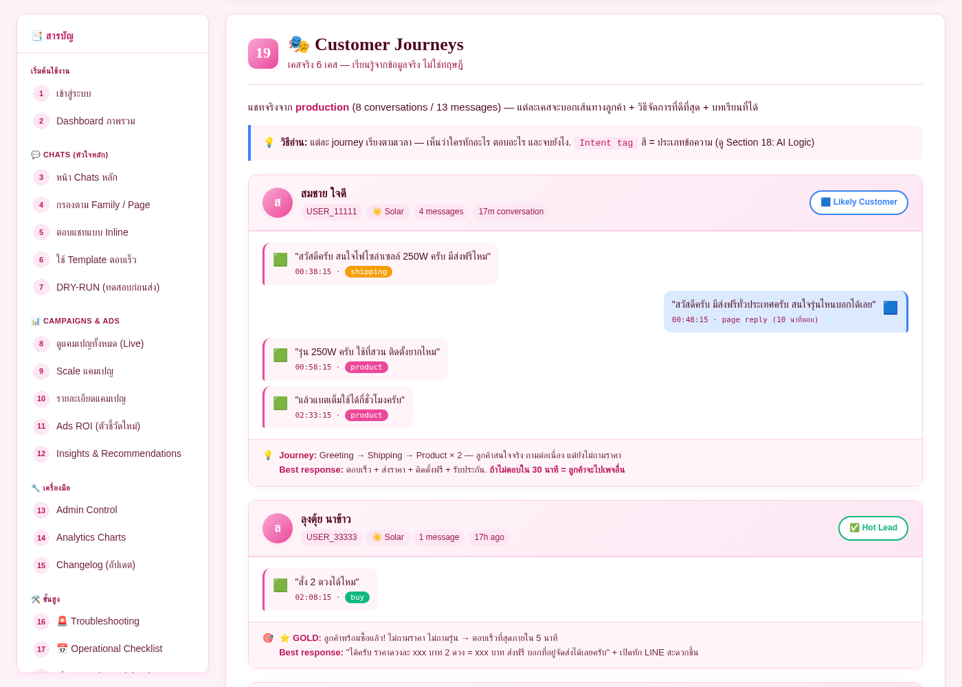Click the theater masks icon beside Customer Journeys
The width and height of the screenshot is (962, 687).
pos(299,45)
